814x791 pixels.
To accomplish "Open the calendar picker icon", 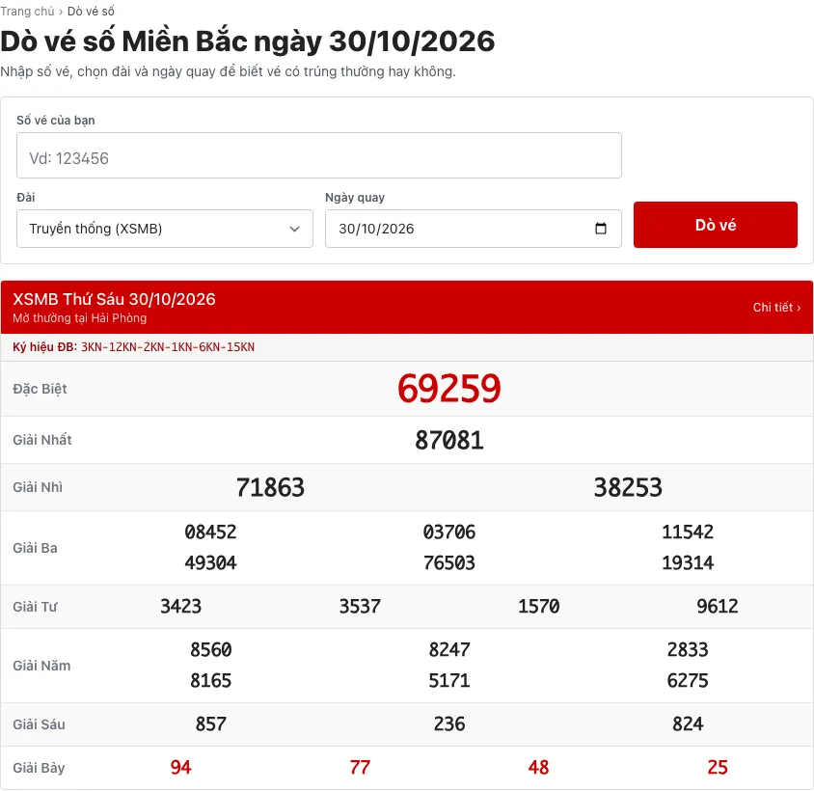I will 601,229.
